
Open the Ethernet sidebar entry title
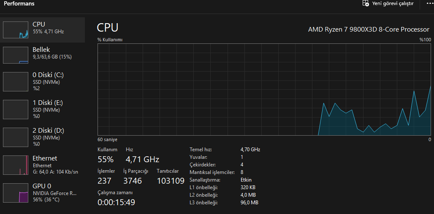[x=45, y=158]
